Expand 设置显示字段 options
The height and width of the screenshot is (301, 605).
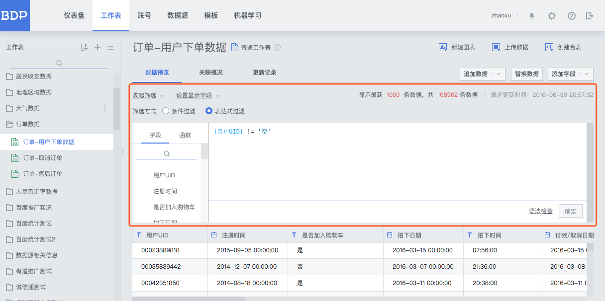pyautogui.click(x=198, y=95)
